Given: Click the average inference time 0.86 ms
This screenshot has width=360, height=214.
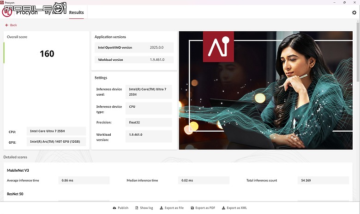Looking at the screenshot, I should pyautogui.click(x=84, y=180).
